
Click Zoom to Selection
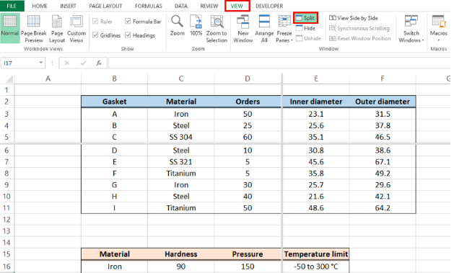[217, 28]
